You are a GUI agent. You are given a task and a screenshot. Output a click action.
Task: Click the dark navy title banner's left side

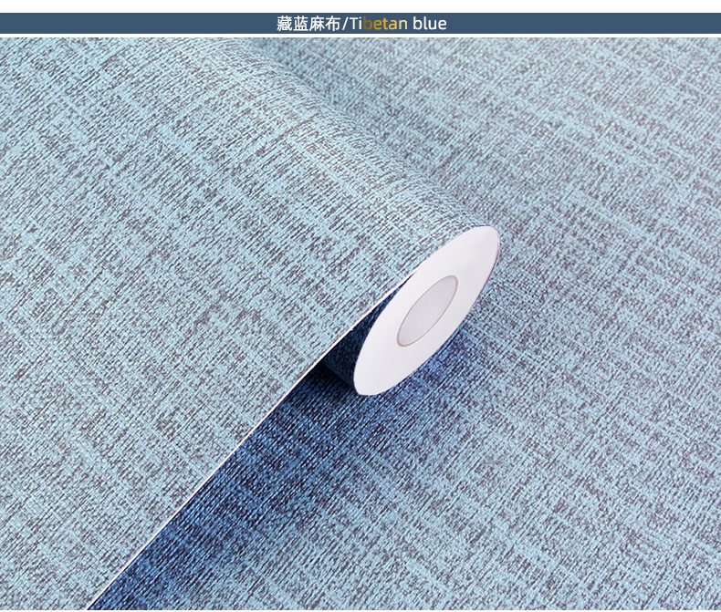[x=138, y=23]
